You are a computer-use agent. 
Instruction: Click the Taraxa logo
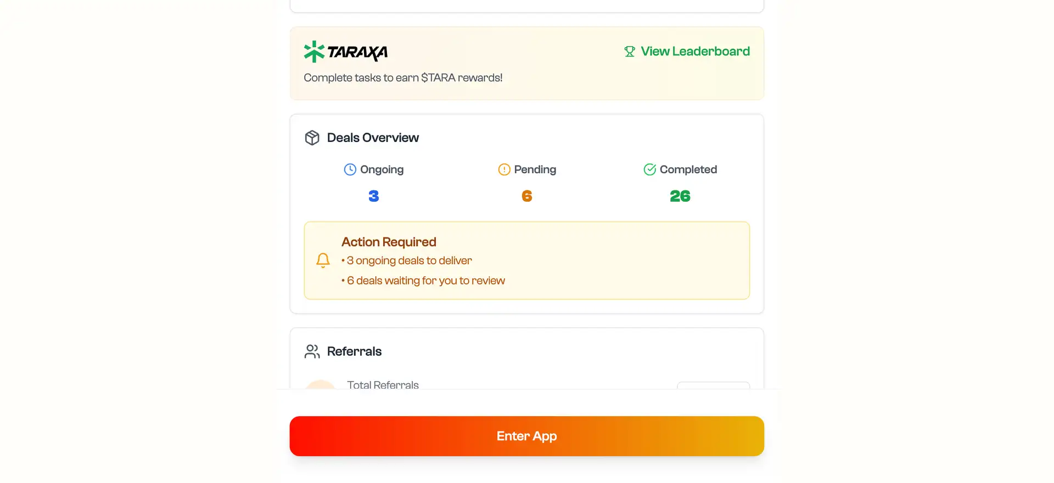click(346, 52)
